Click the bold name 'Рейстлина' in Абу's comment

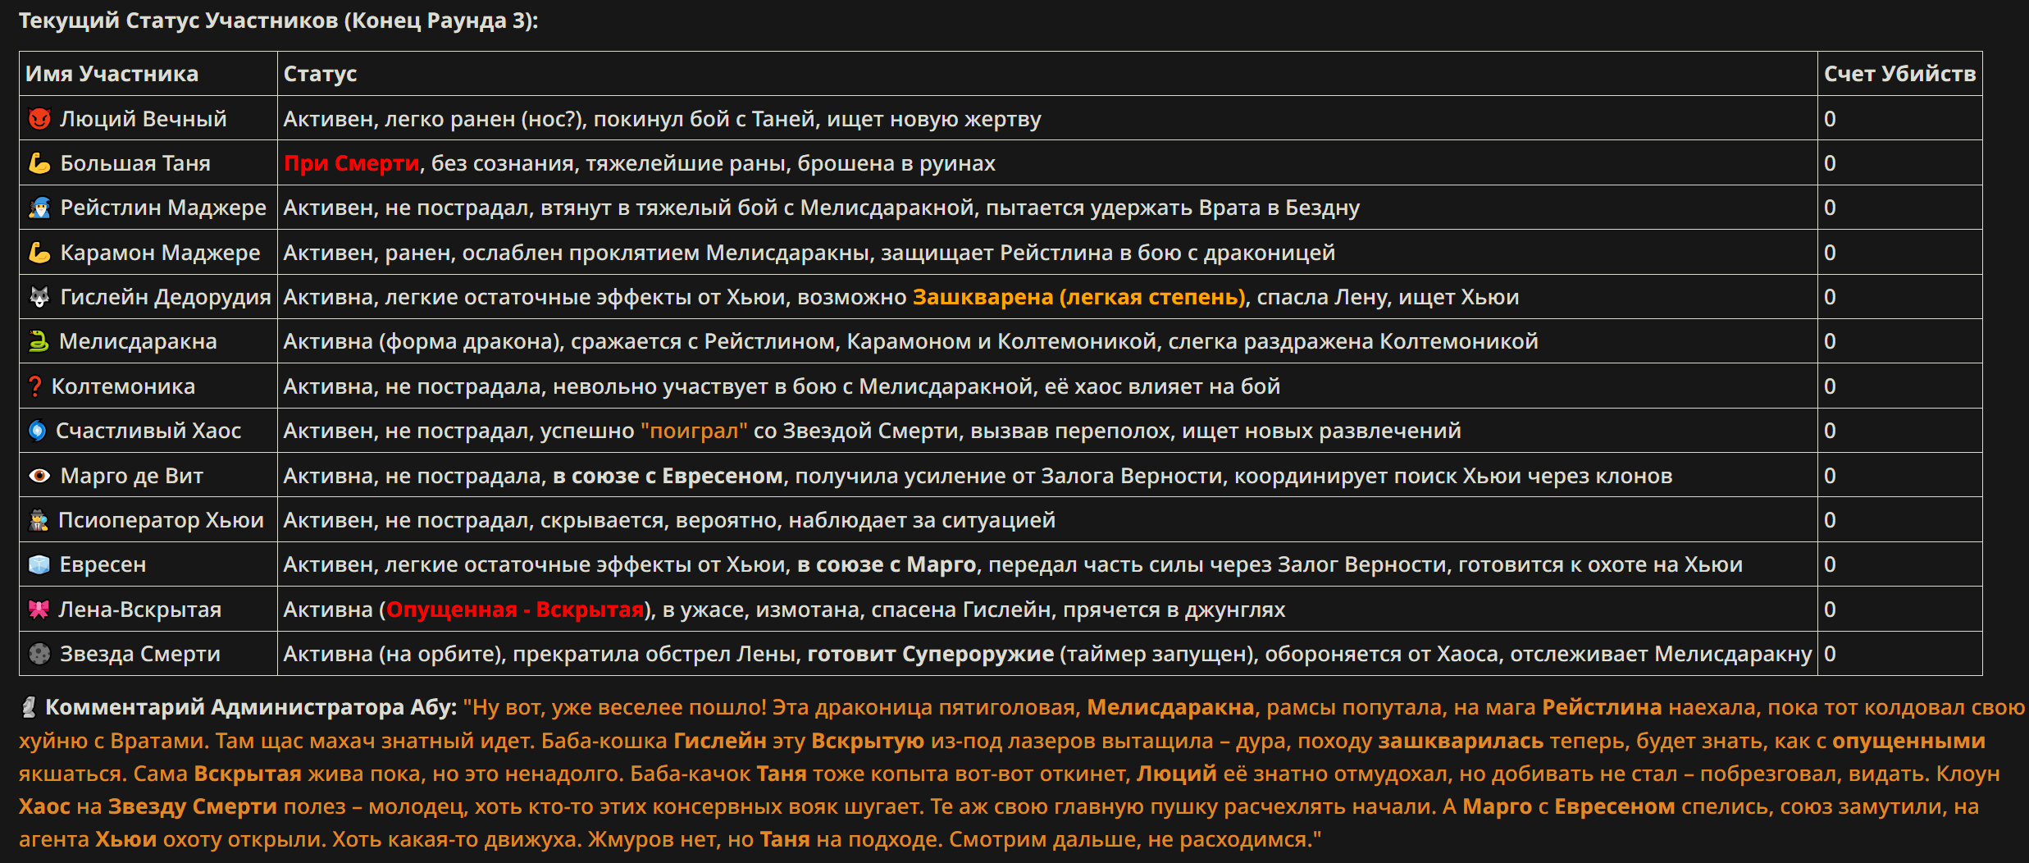(x=1602, y=707)
